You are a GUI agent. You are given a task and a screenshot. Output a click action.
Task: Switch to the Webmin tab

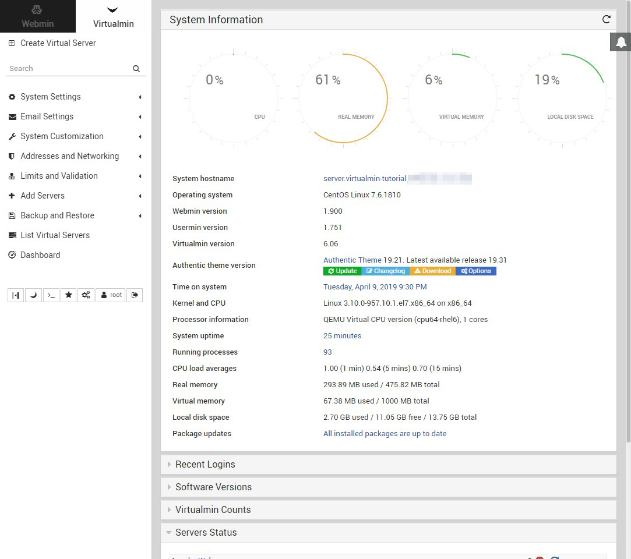pyautogui.click(x=37, y=16)
